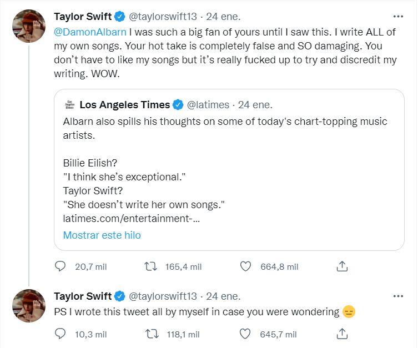Retweet the PS tweet with 118,1 mil retweets
This screenshot has height=348, width=418.
coord(150,334)
